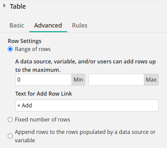
Task: Click the description about adding rows up to maximum
Action: [x=86, y=66]
